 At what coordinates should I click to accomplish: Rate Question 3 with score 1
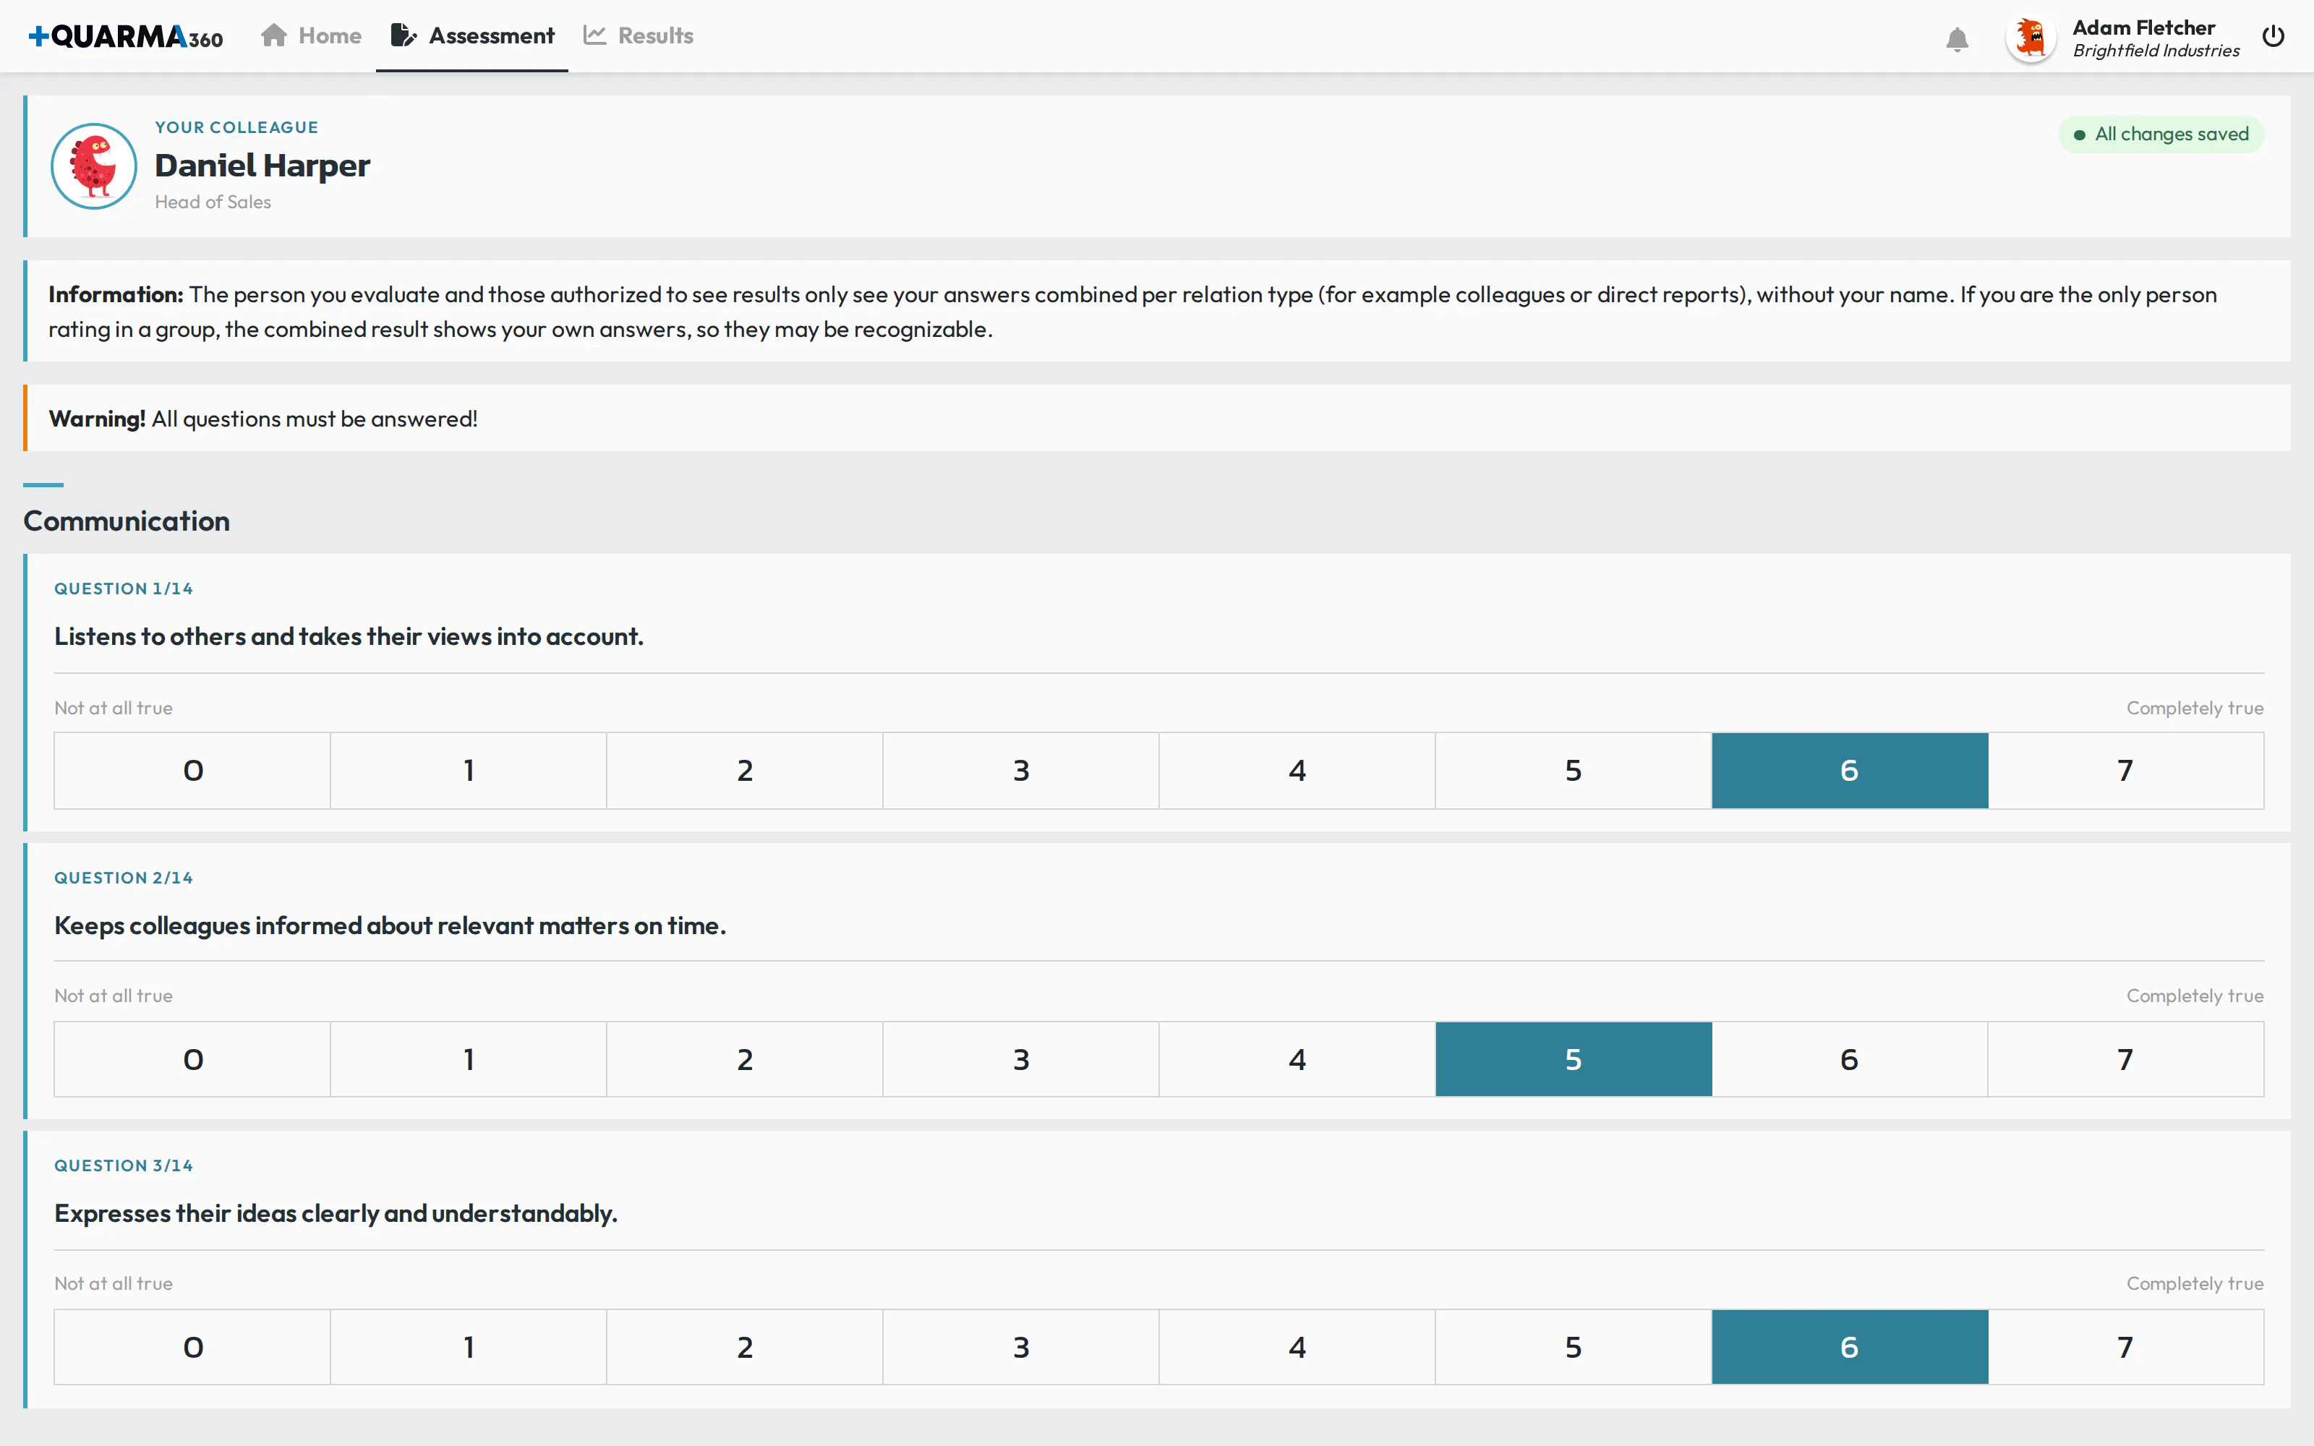point(469,1348)
